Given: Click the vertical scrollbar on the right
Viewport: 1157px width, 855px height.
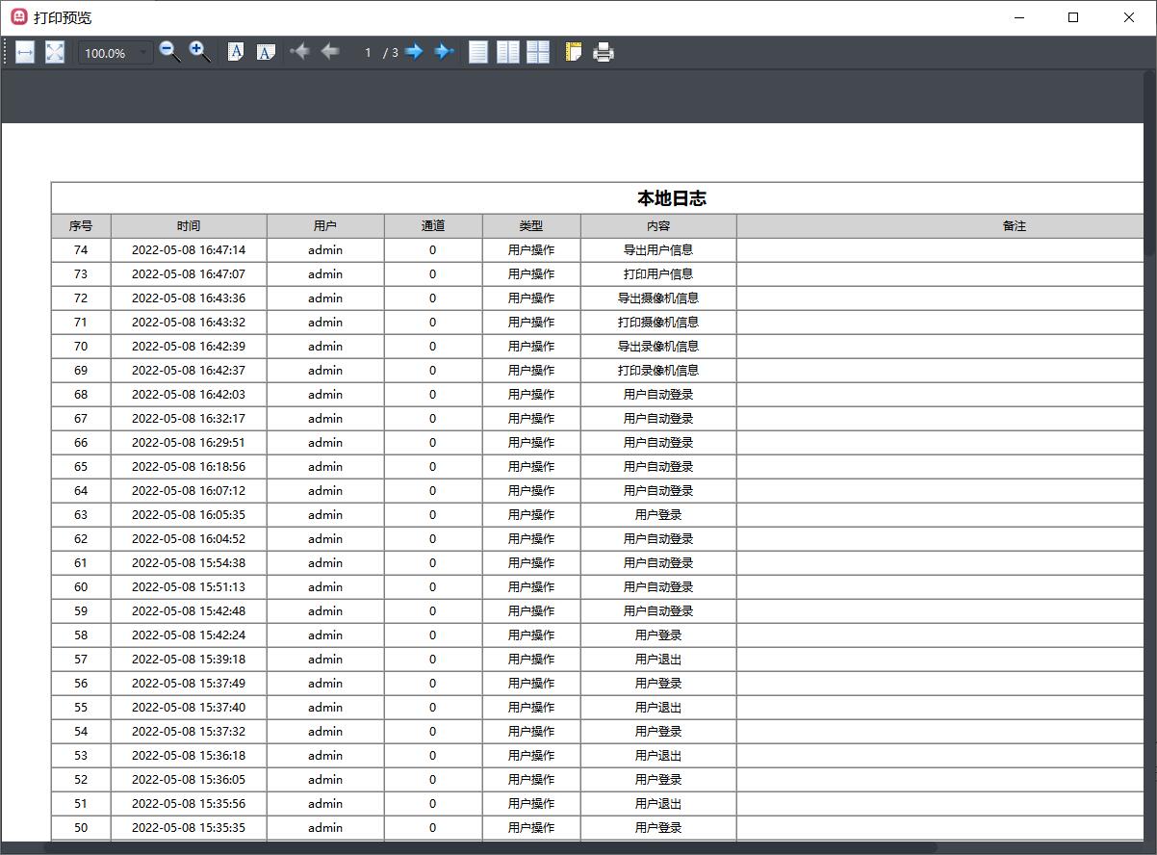Looking at the screenshot, I should click(1150, 385).
